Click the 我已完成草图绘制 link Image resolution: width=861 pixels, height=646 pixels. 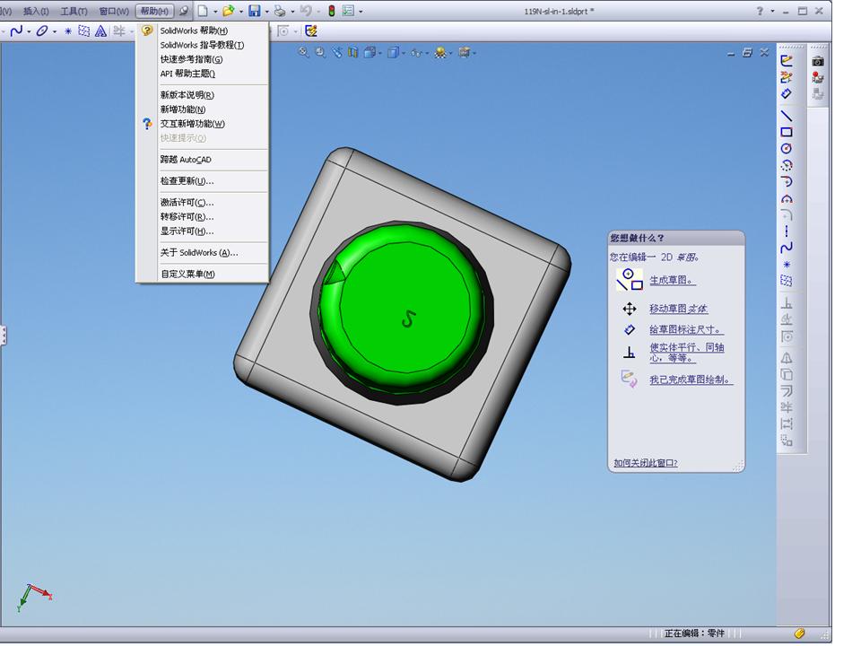click(x=691, y=380)
